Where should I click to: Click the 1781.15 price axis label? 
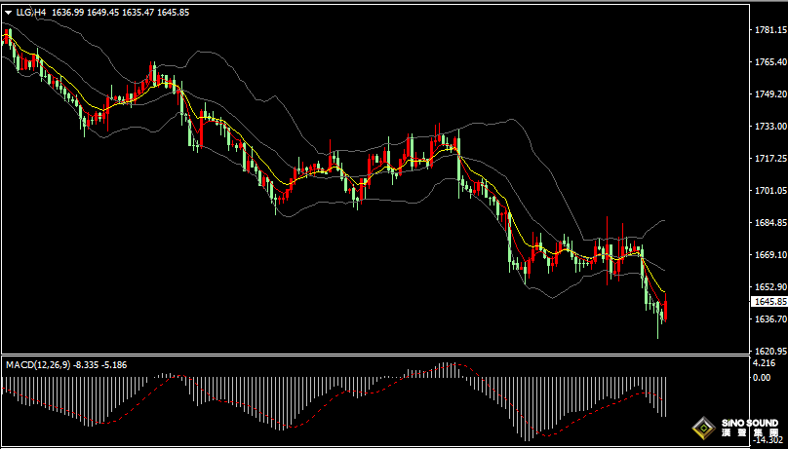coord(769,30)
